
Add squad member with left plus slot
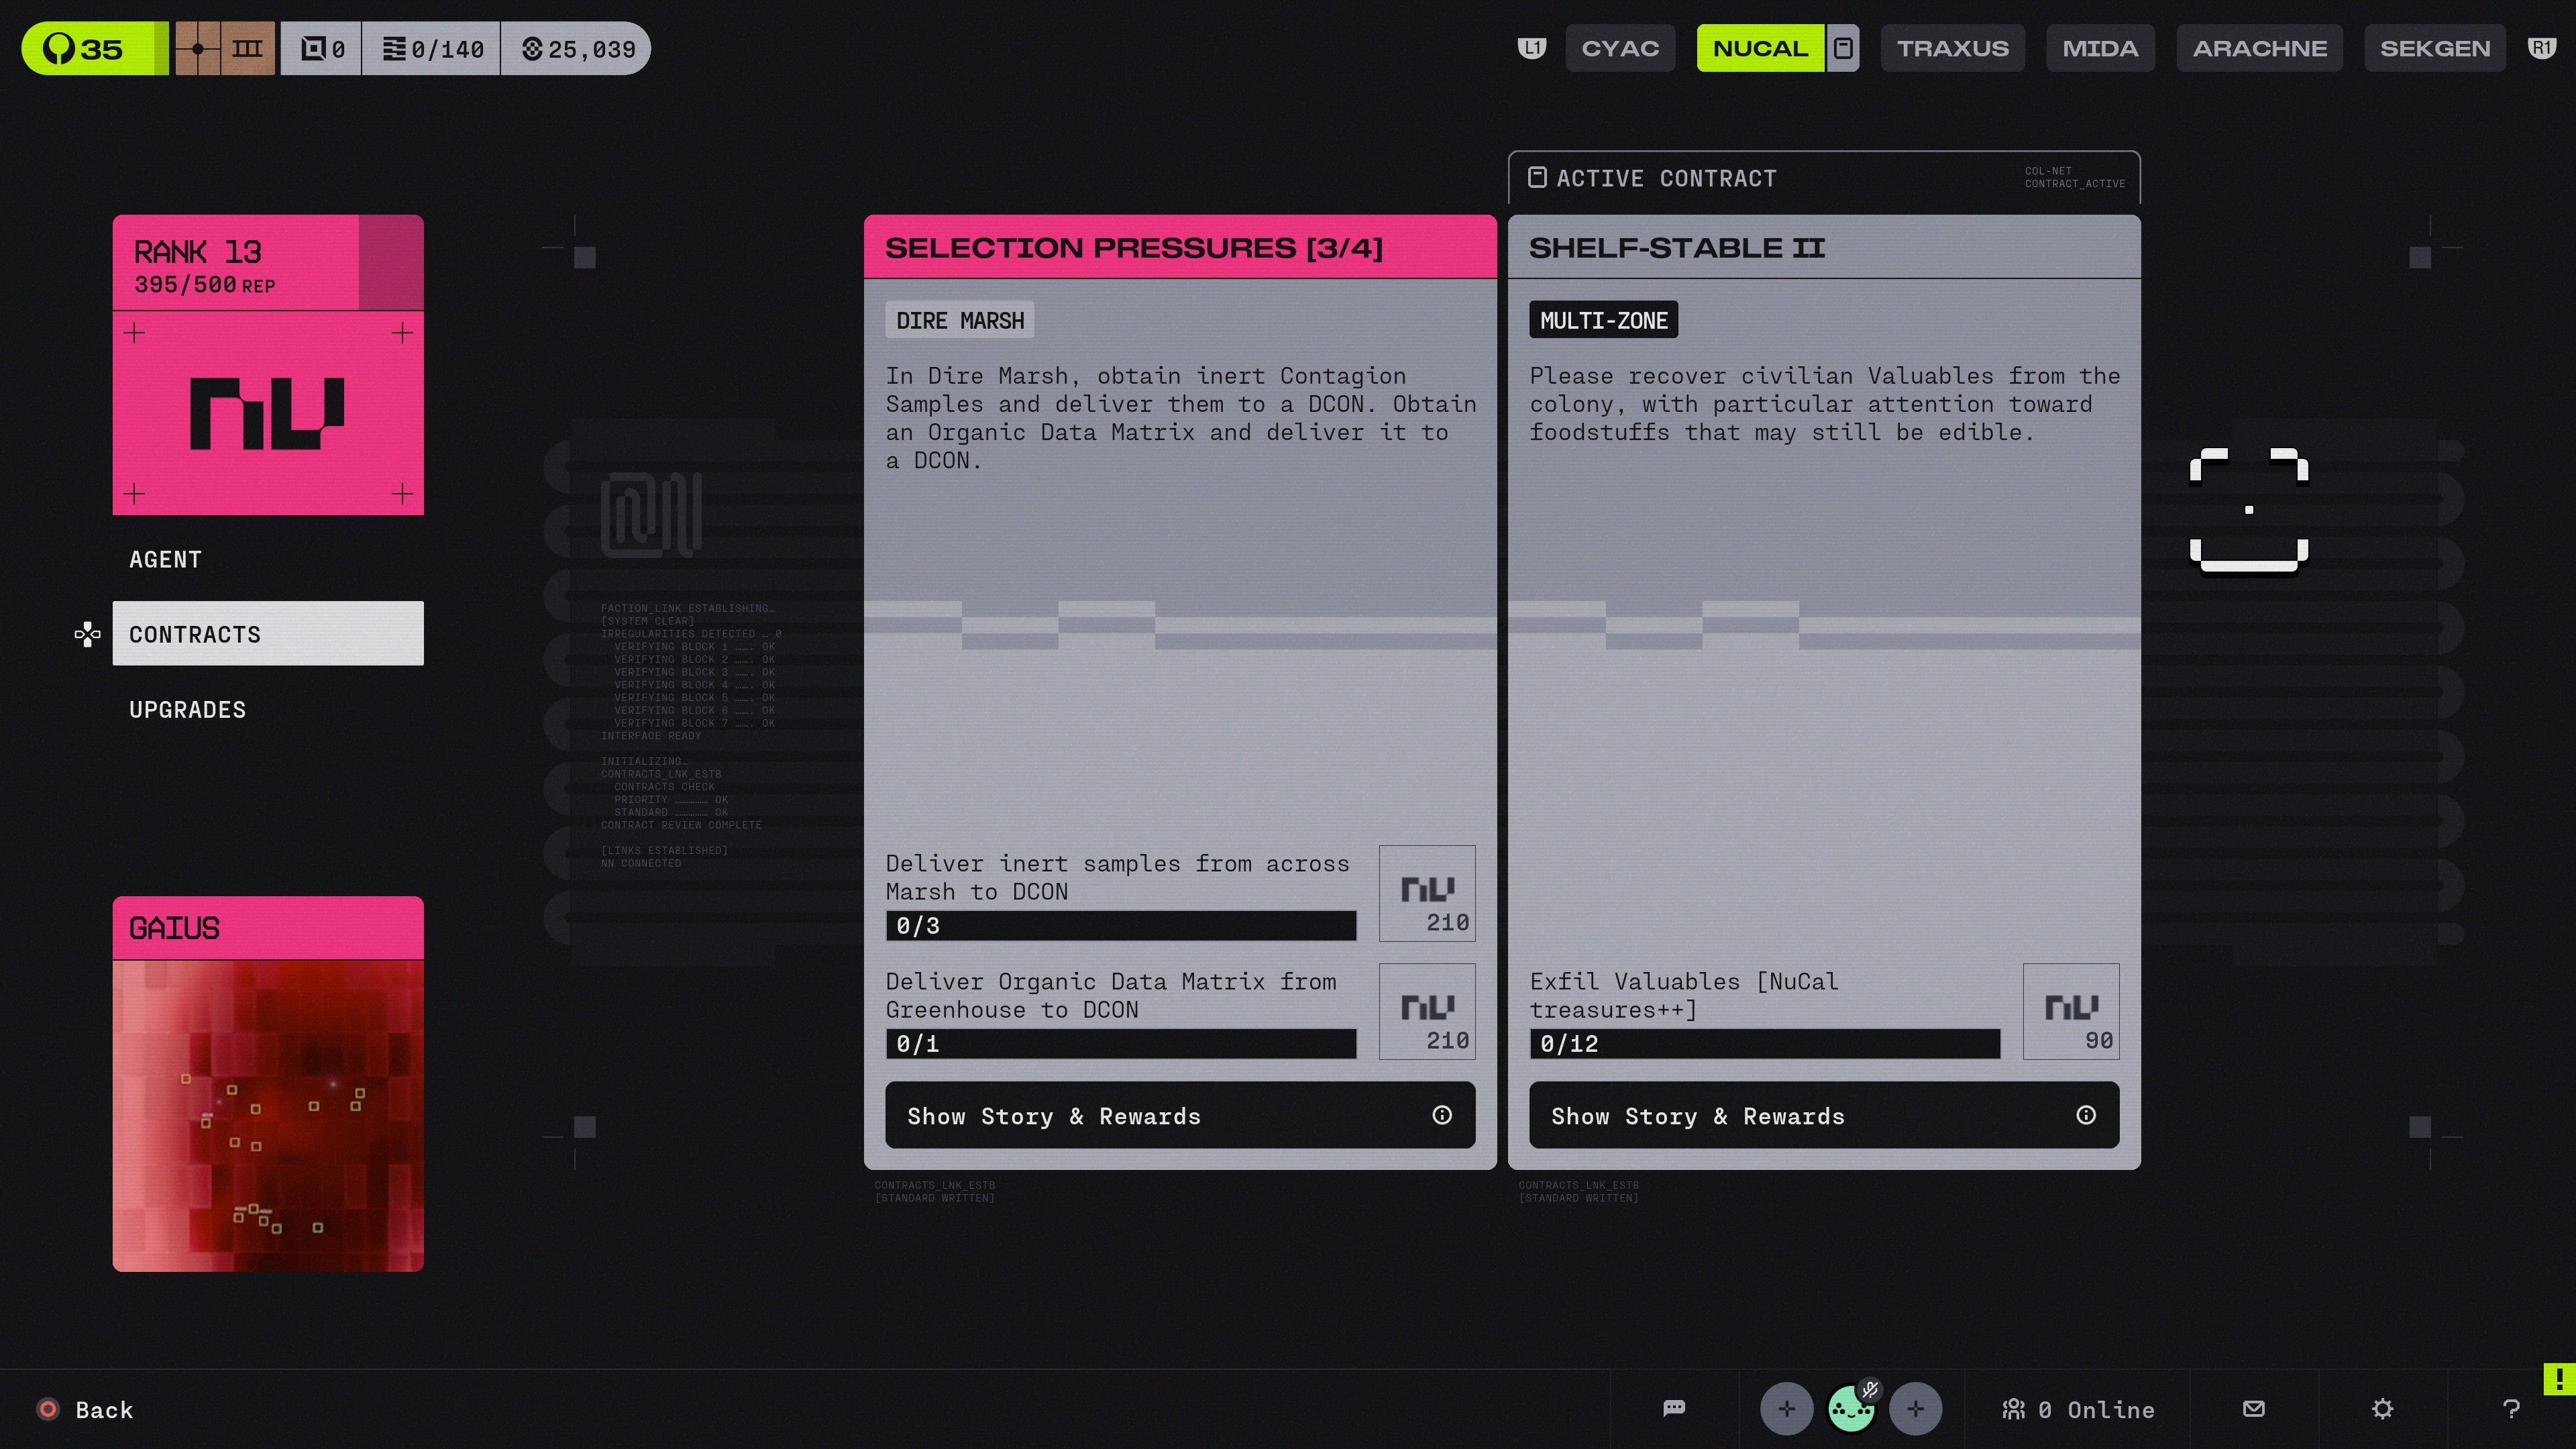(1786, 1409)
